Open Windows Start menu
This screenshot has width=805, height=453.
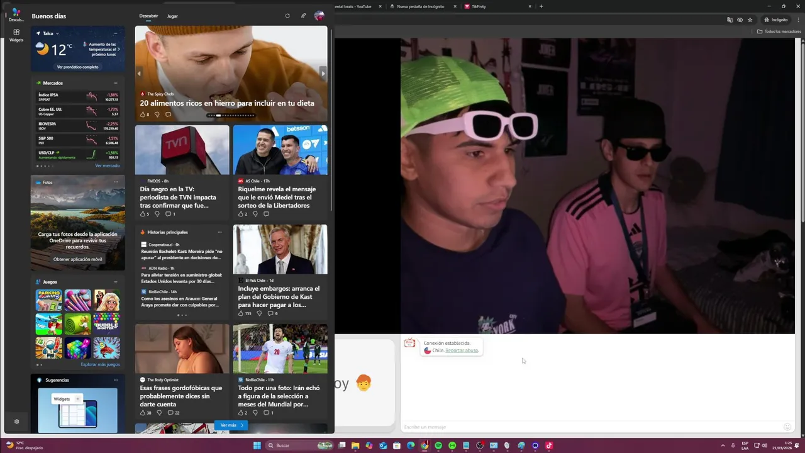[257, 445]
